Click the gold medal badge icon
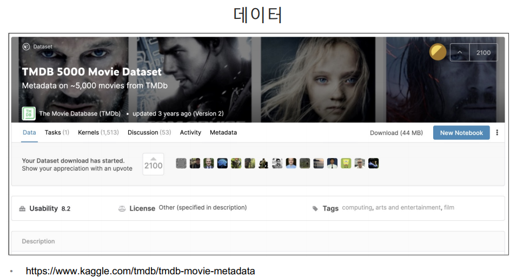Image resolution: width=517 pixels, height=277 pixels. pos(438,52)
